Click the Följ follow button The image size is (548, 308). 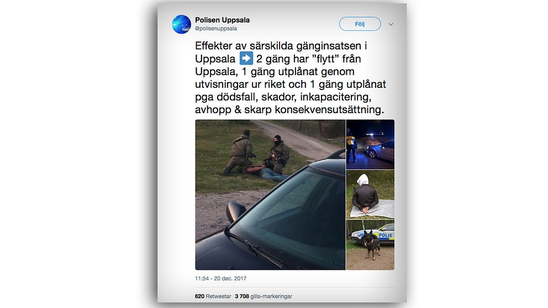(360, 24)
